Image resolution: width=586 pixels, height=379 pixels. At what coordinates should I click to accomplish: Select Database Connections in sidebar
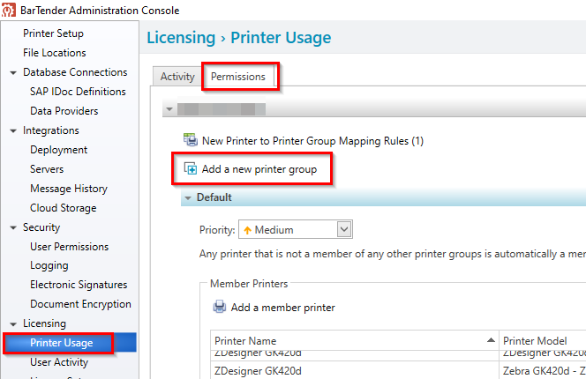click(75, 72)
